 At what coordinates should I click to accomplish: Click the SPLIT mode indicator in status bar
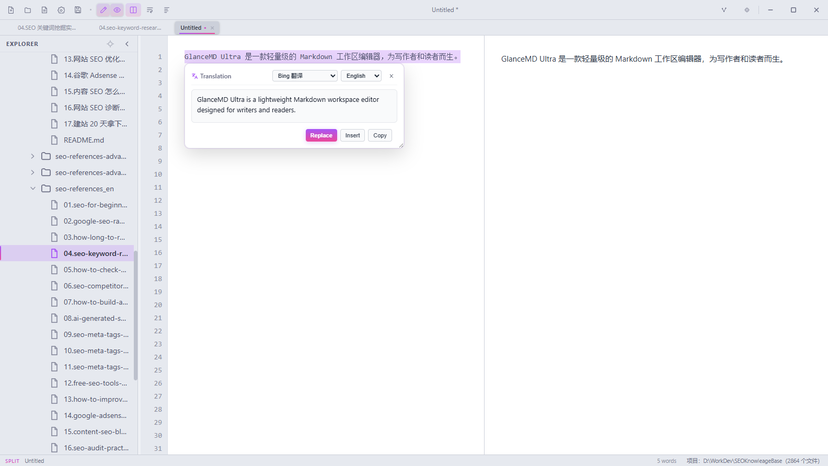tap(12, 461)
